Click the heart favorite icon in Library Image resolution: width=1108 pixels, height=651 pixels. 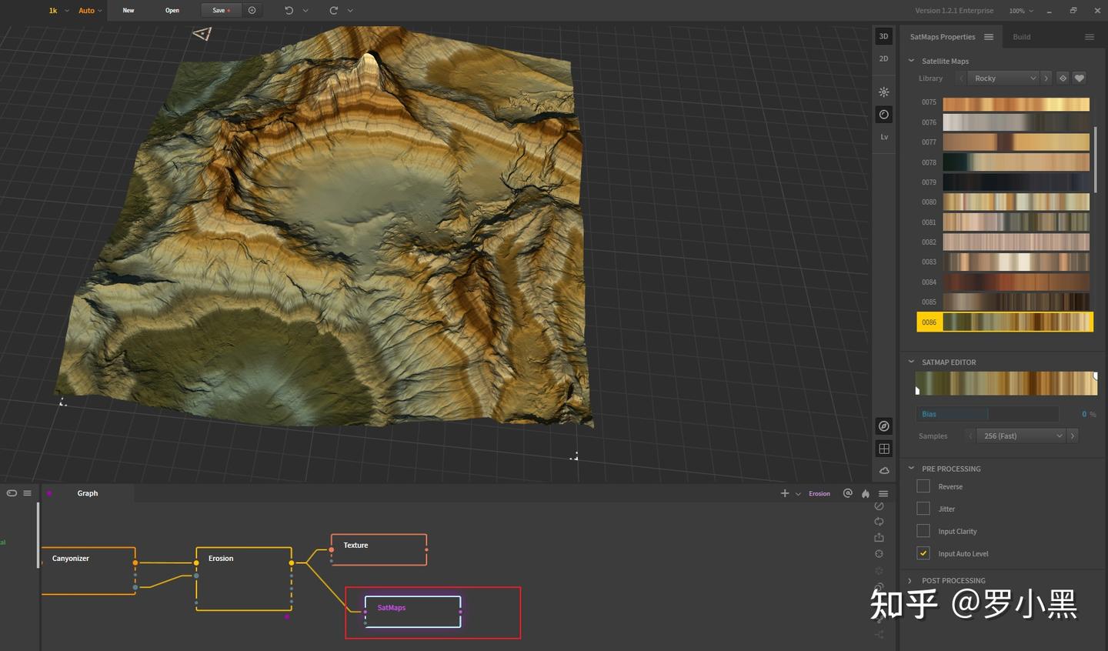click(x=1080, y=78)
